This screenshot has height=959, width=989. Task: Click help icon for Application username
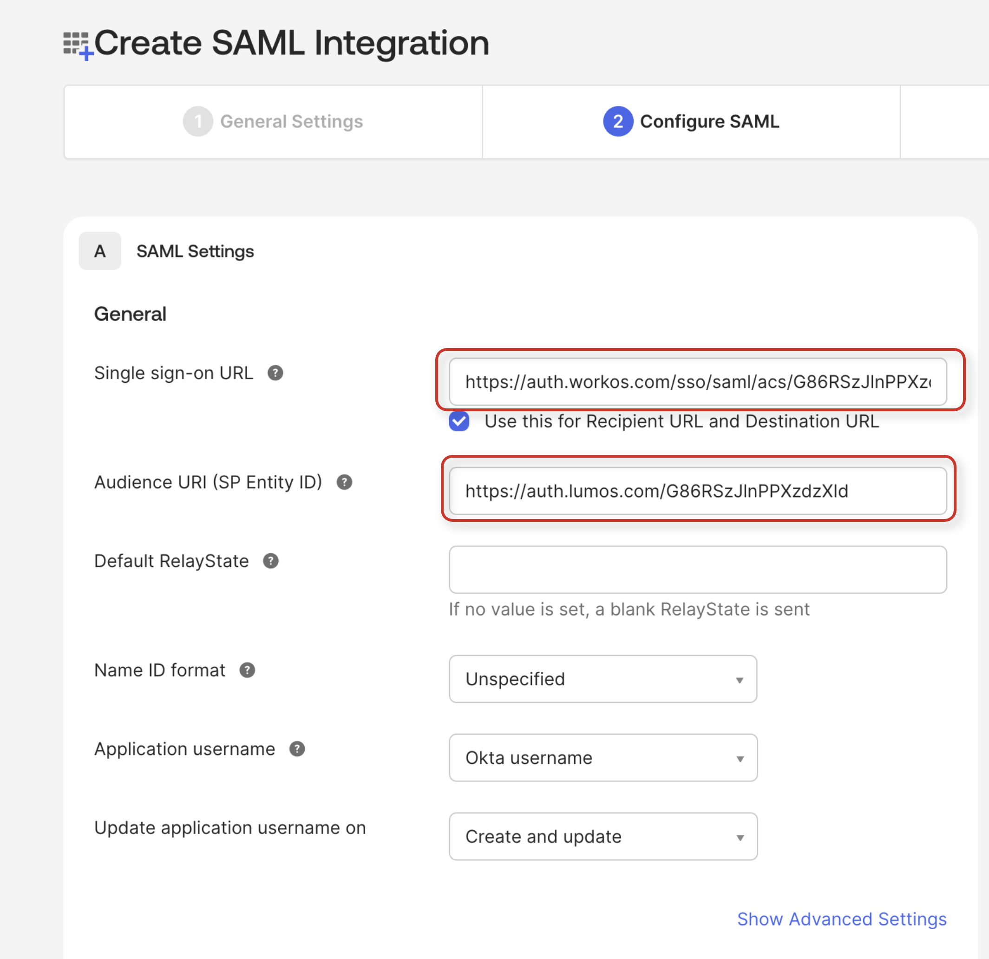[x=297, y=749]
